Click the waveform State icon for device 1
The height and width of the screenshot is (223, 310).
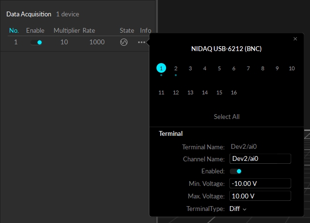pos(124,42)
